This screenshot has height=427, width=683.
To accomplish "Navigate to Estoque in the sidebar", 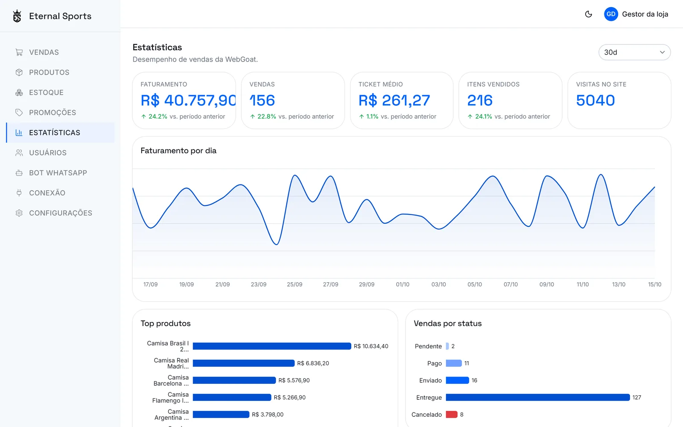I will 61,93.
